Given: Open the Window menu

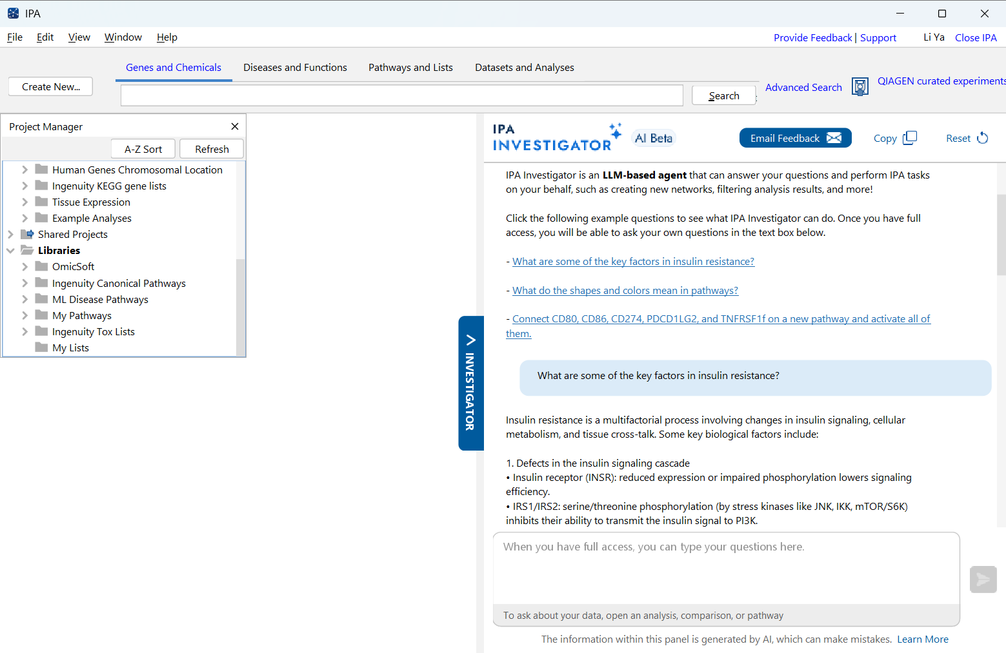Looking at the screenshot, I should pos(123,37).
